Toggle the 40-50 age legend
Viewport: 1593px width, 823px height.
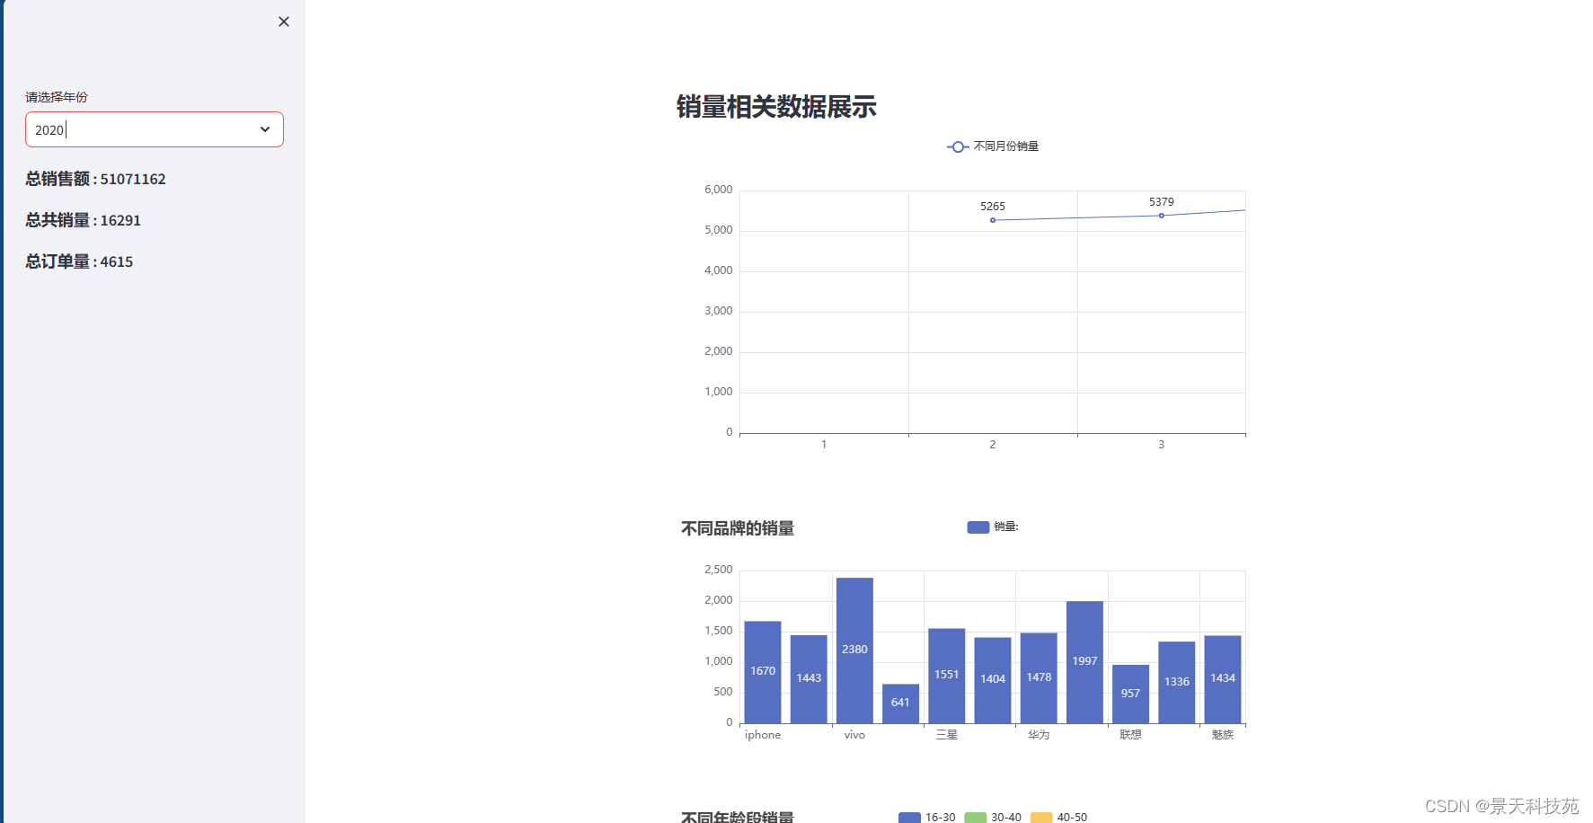tap(1058, 817)
